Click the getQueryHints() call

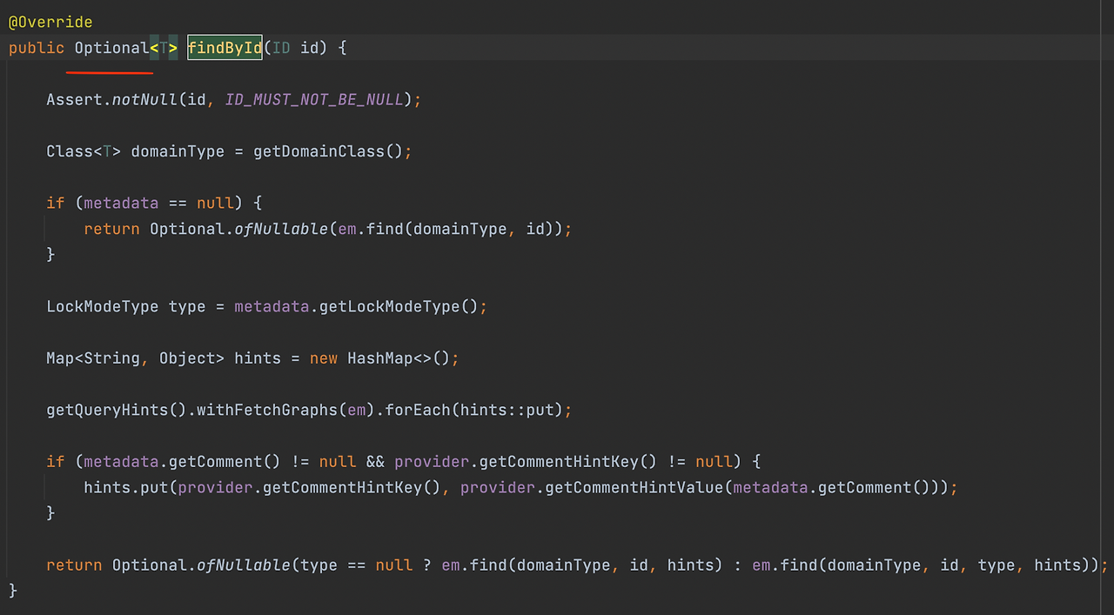[x=117, y=410]
